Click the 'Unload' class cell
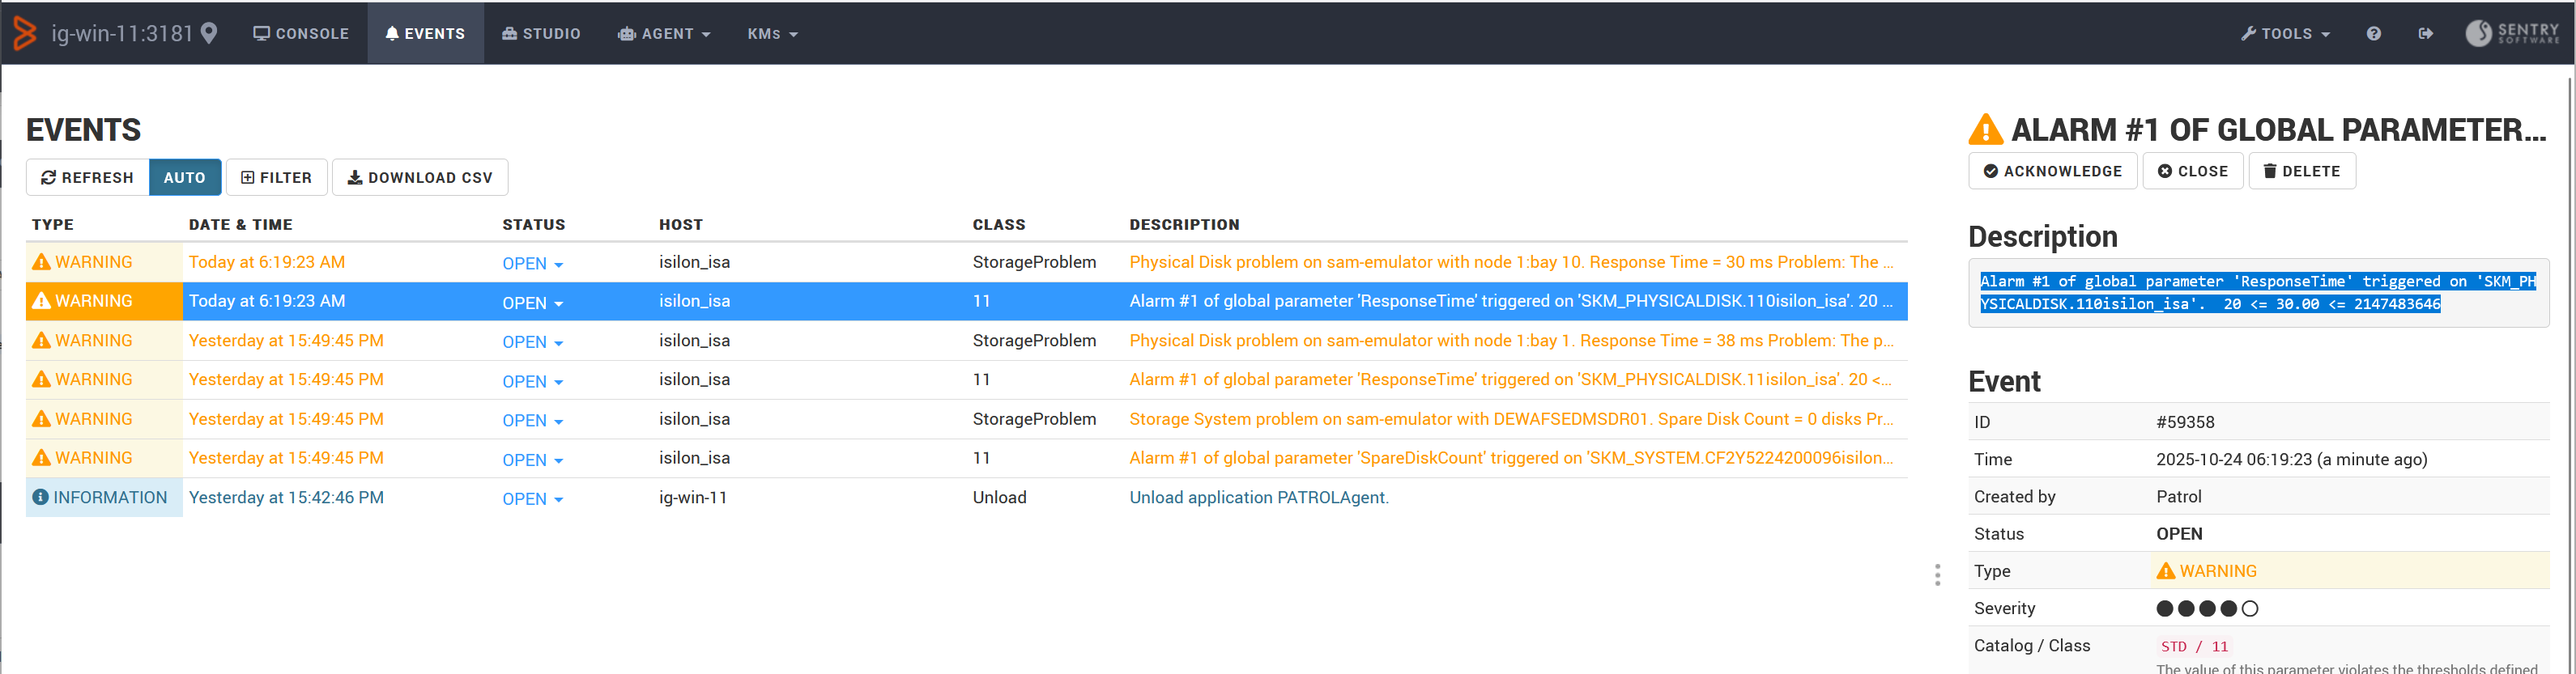The height and width of the screenshot is (674, 2576). coord(999,498)
